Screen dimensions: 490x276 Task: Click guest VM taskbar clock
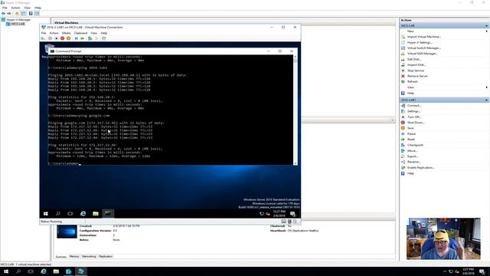pyautogui.click(x=279, y=214)
